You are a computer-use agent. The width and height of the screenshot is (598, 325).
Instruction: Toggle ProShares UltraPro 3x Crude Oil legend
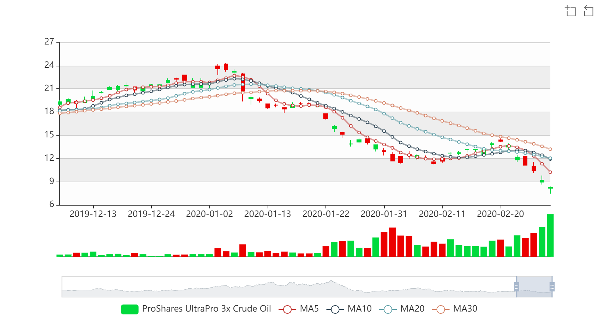point(196,309)
